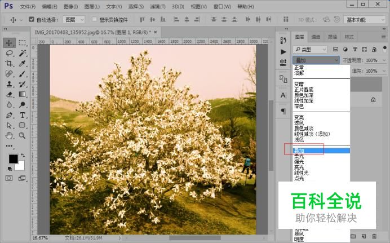Image resolution: width=390 pixels, height=243 pixels.
Task: Open the auto-select 图层 dropdown
Action: (x=74, y=19)
